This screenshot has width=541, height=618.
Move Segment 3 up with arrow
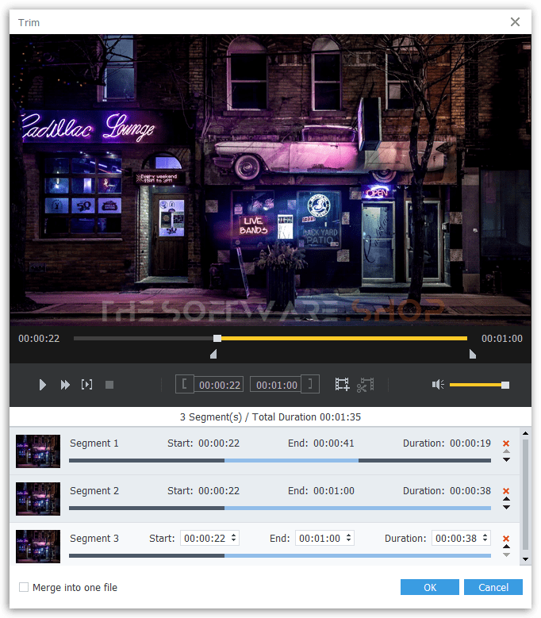(x=506, y=547)
